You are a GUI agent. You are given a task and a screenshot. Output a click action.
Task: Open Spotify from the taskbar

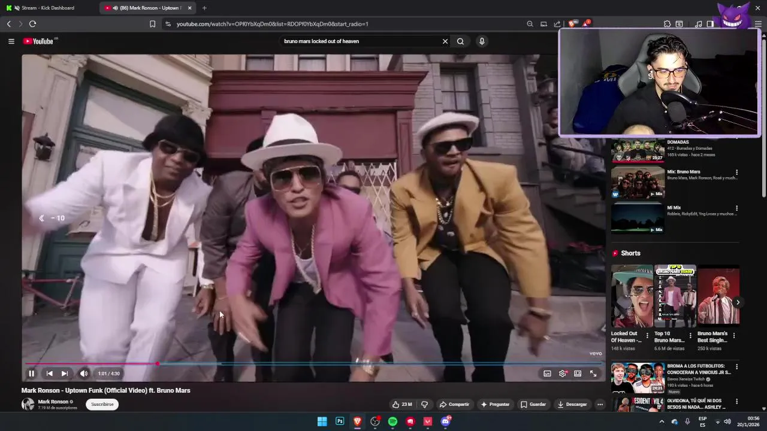coord(392,421)
